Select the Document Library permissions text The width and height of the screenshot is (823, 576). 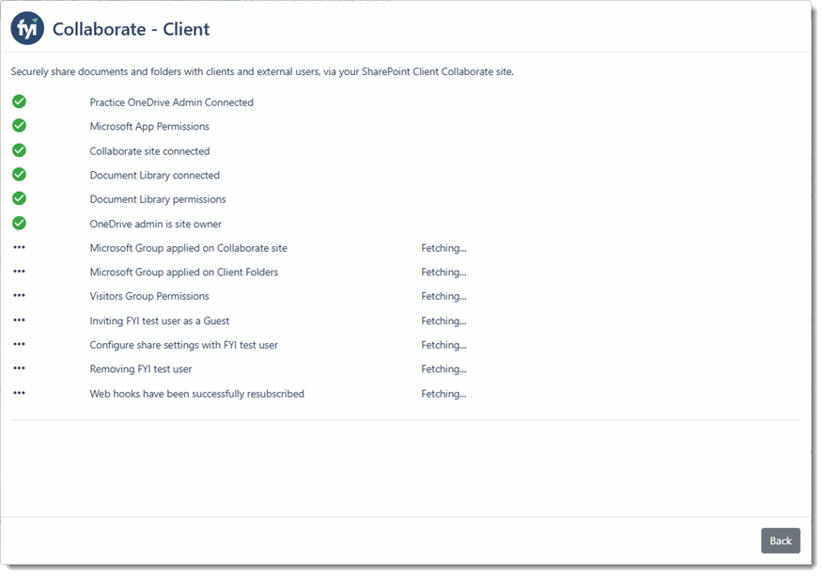coord(158,199)
